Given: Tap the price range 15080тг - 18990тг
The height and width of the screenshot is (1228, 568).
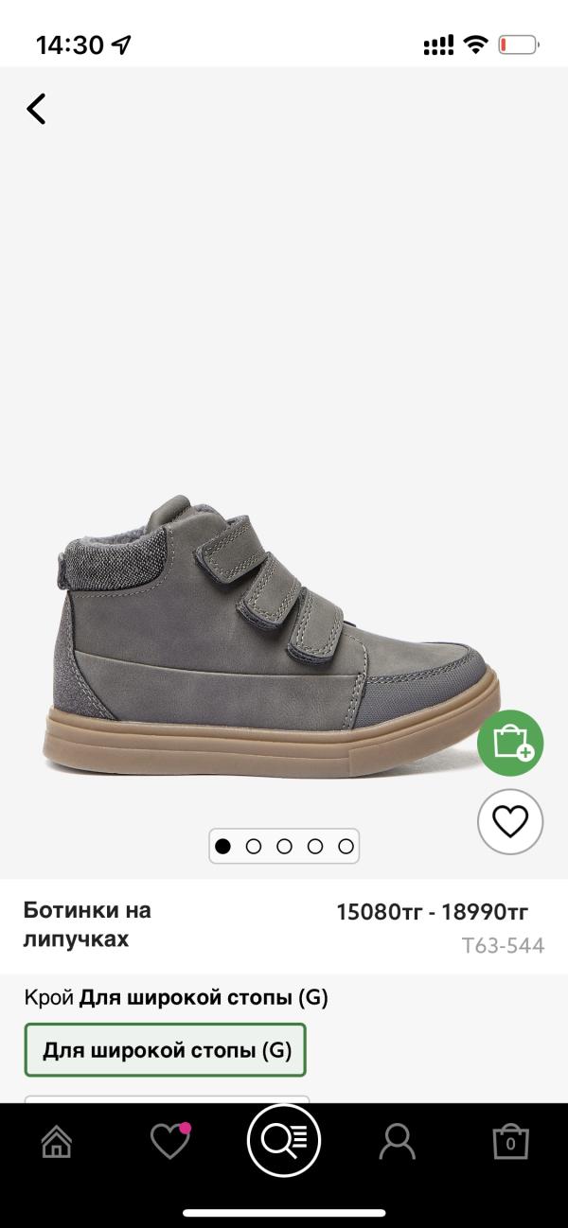Looking at the screenshot, I should [432, 912].
